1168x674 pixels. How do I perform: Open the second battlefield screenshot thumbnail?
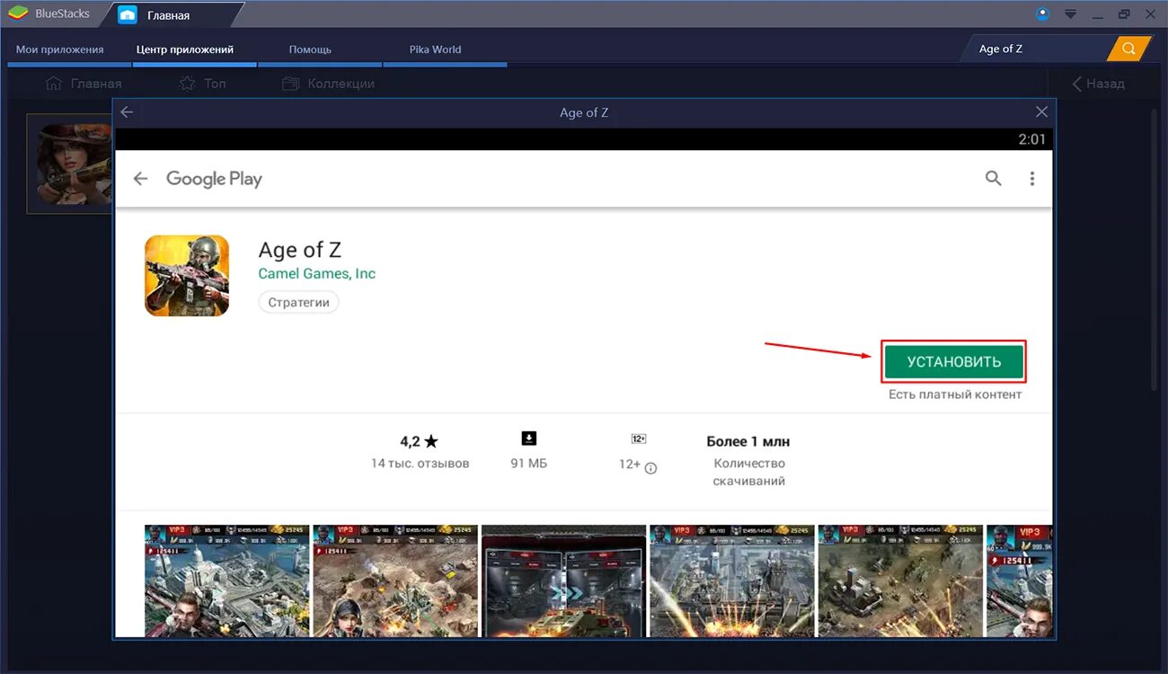click(395, 580)
